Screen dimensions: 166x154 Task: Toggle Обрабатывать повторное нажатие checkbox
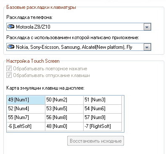click(x=9, y=69)
